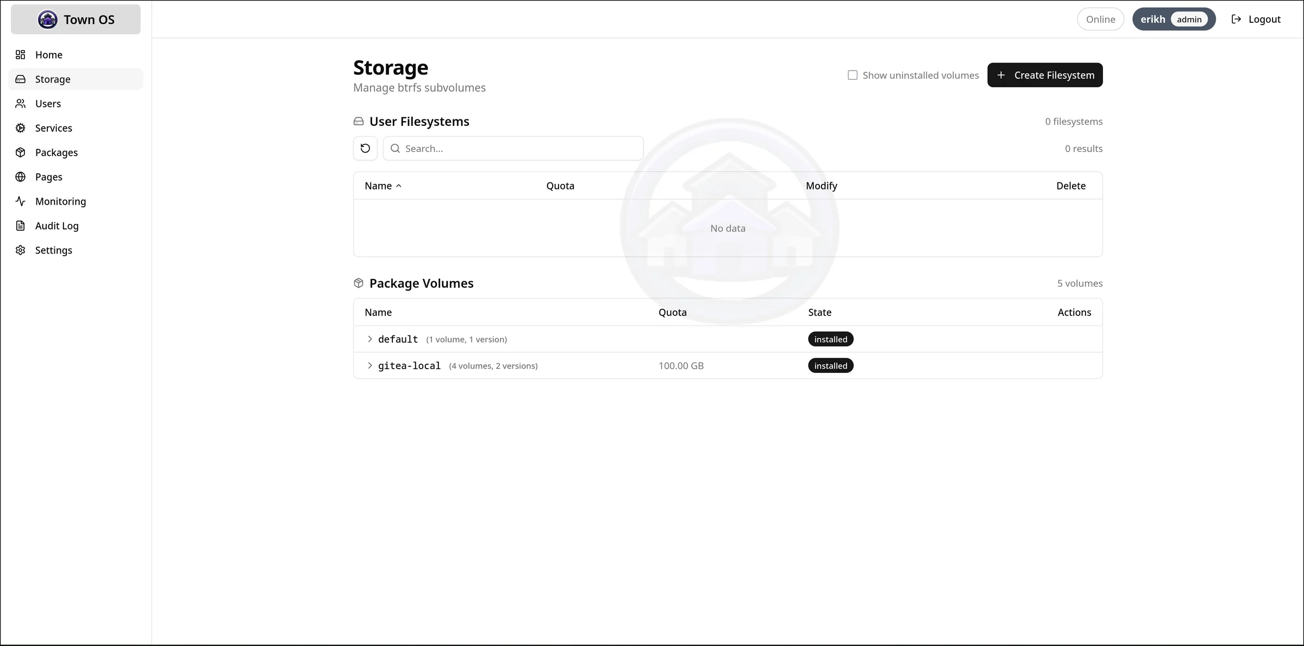Navigate to Packages

point(76,153)
